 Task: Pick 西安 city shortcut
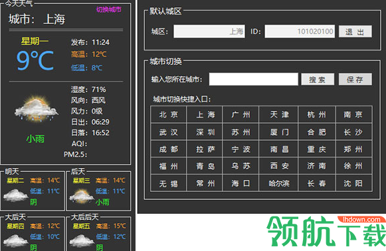pyautogui.click(x=278, y=166)
